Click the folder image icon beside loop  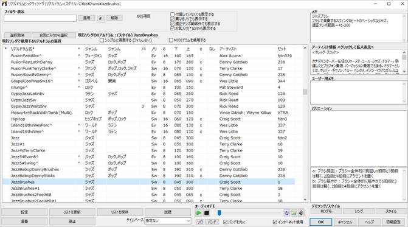tap(294, 213)
